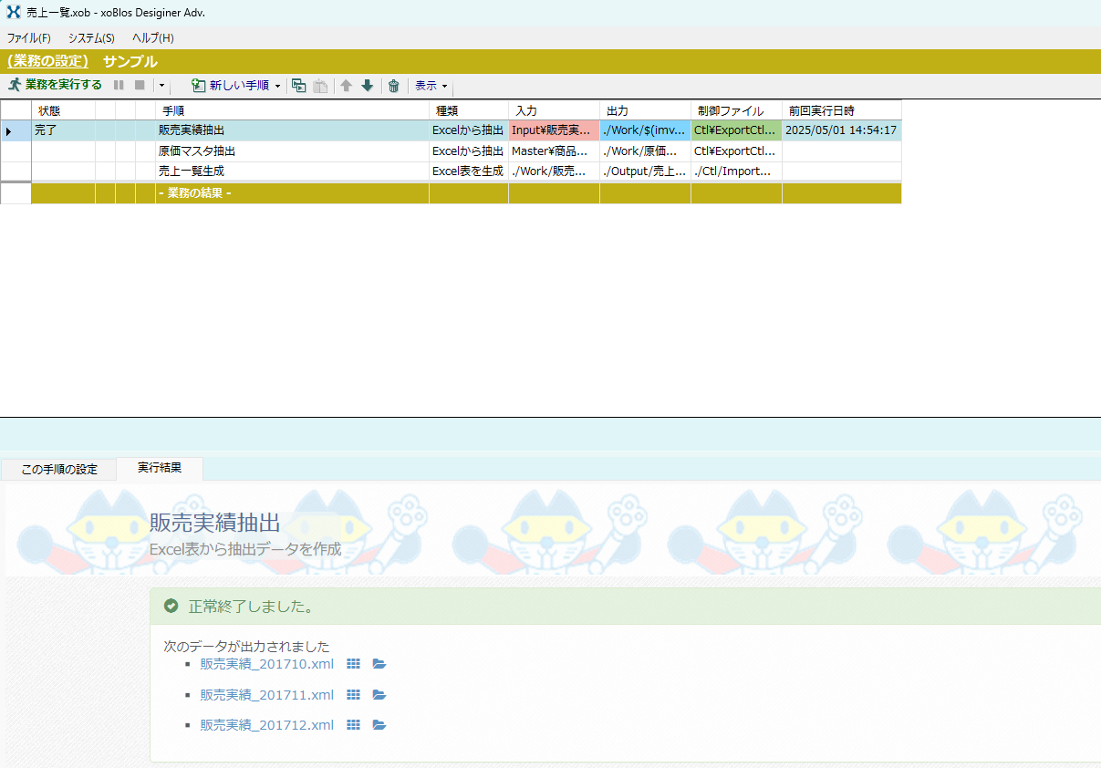Expand the dropdown arrow after the stop button
Image resolution: width=1101 pixels, height=768 pixels.
(x=161, y=86)
